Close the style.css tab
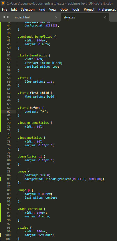 click(x=105, y=17)
